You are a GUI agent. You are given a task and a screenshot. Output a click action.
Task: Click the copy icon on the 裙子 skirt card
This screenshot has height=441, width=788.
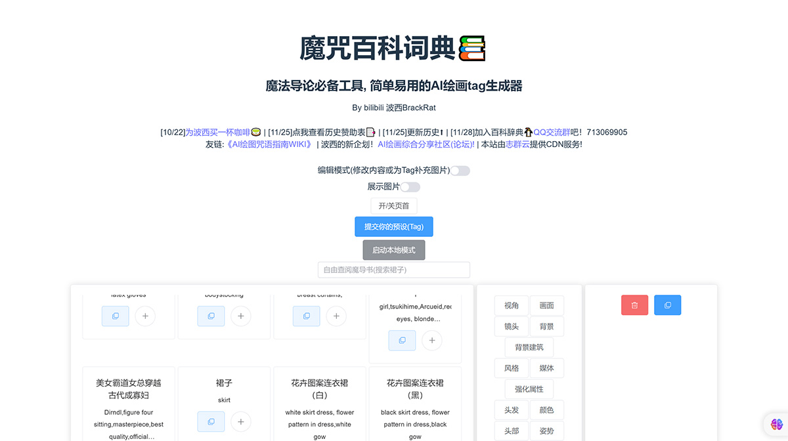tap(211, 421)
